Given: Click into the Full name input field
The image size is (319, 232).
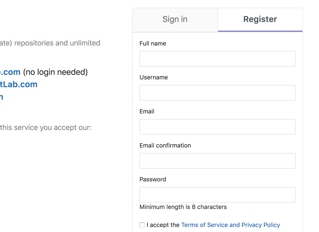Looking at the screenshot, I should coord(217,59).
